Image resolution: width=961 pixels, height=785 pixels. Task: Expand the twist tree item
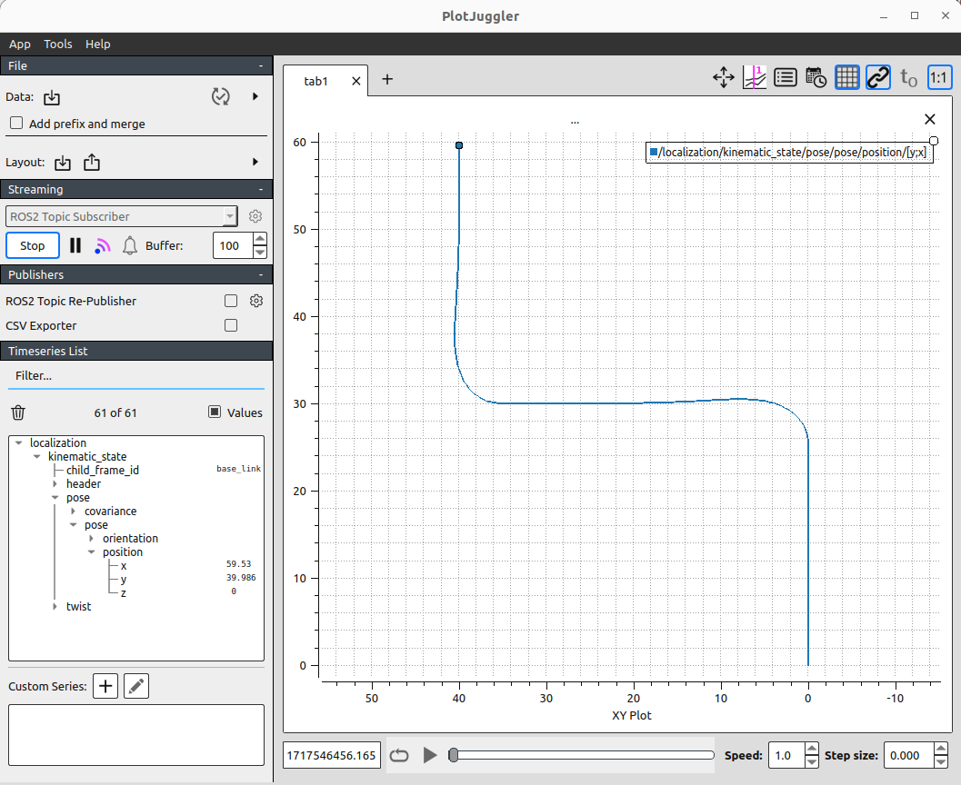(55, 607)
